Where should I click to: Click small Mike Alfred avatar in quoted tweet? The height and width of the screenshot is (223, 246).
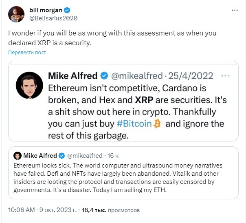click(18, 156)
